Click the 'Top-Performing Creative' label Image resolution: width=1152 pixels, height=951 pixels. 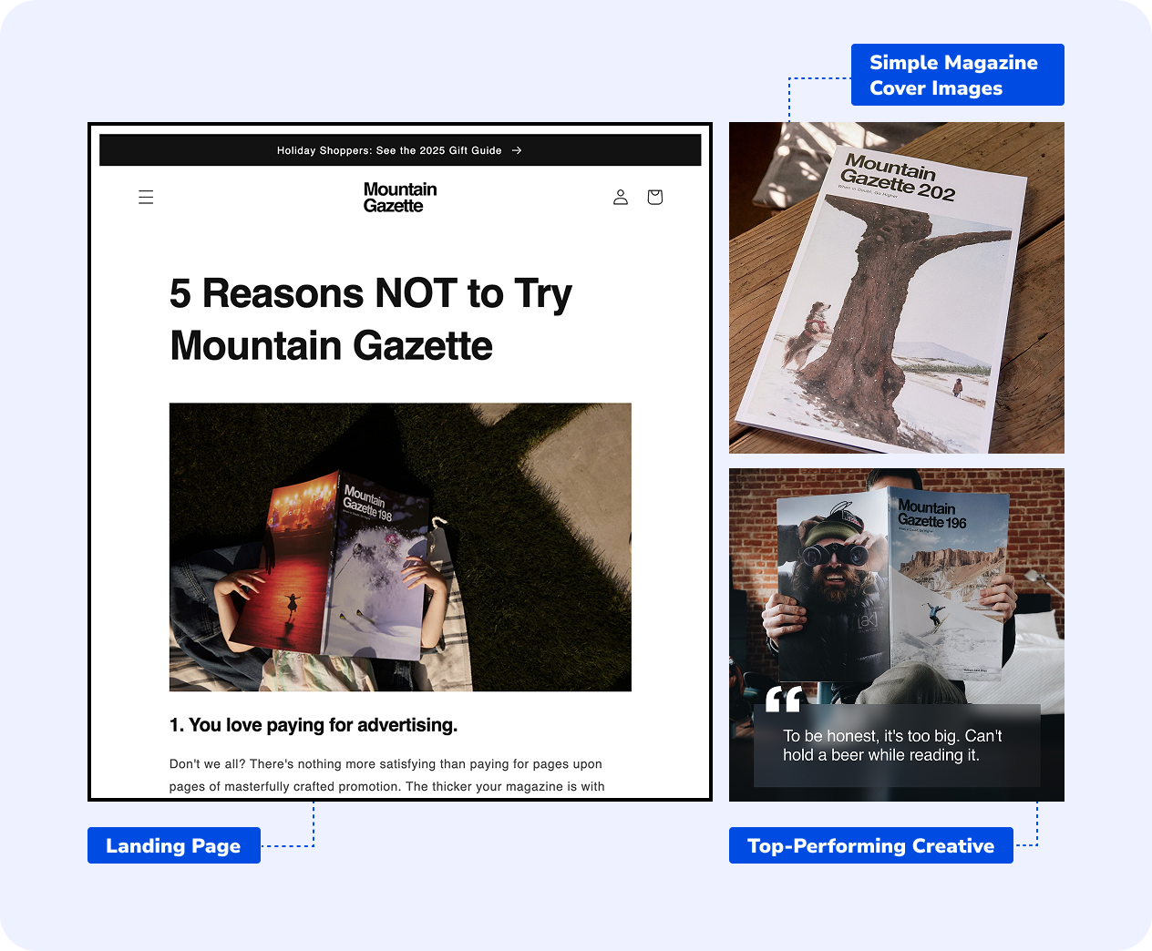coord(871,845)
